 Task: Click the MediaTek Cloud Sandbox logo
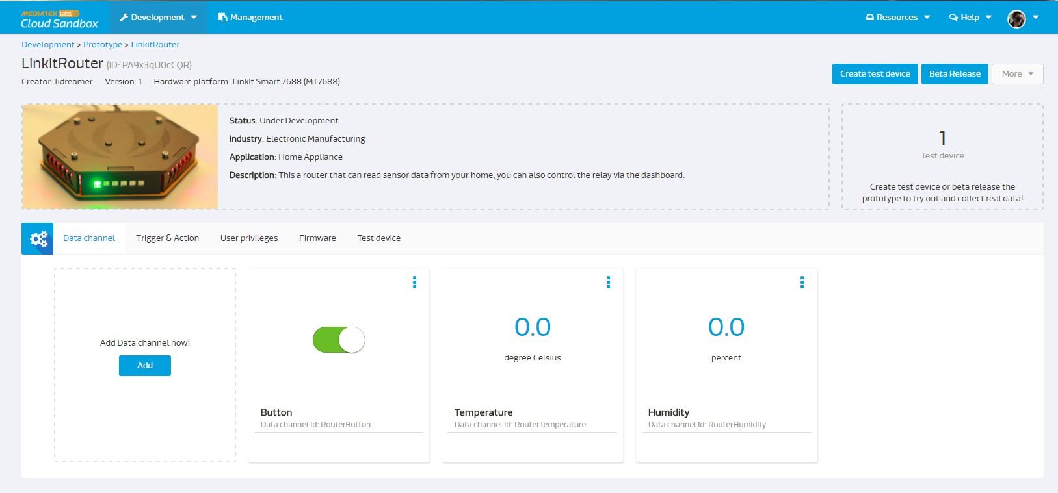coord(59,19)
